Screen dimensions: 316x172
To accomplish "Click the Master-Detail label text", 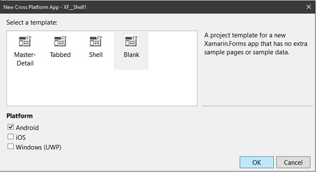I will (25, 59).
